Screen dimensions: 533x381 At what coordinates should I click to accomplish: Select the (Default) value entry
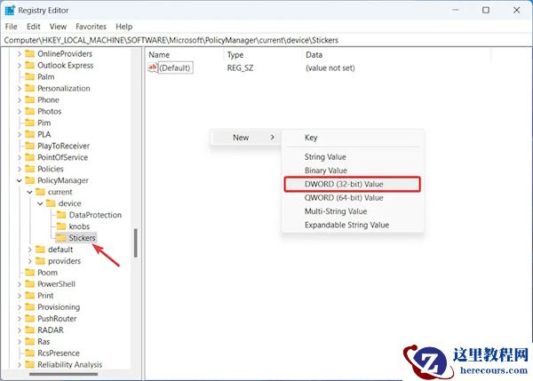[175, 67]
